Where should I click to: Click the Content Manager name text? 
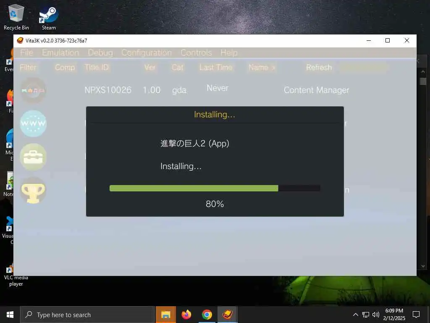click(x=317, y=90)
